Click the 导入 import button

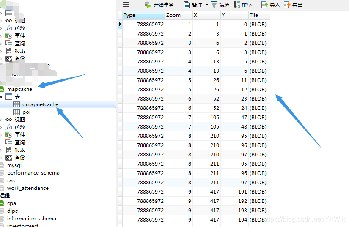(x=270, y=5)
